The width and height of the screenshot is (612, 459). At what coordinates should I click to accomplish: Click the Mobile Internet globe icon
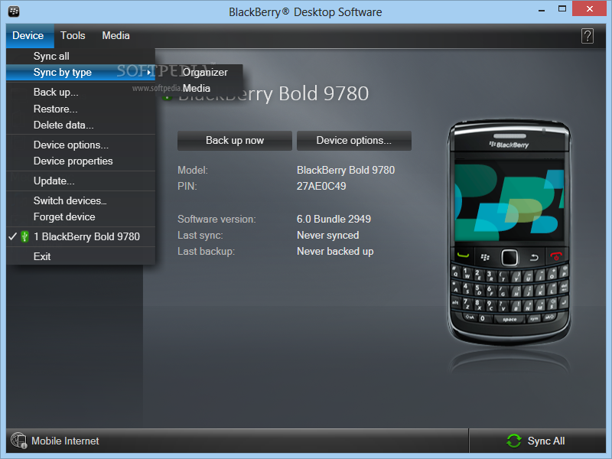tap(18, 441)
